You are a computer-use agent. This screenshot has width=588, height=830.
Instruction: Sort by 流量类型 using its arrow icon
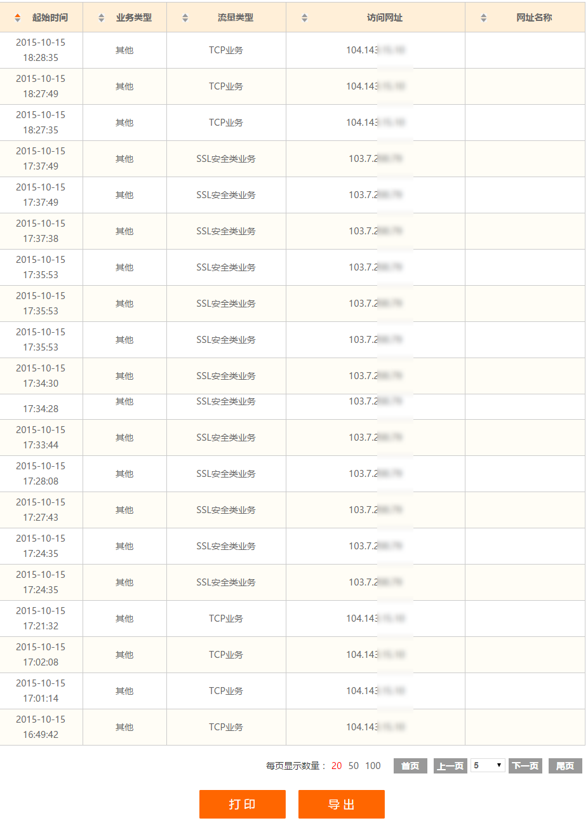(x=185, y=18)
